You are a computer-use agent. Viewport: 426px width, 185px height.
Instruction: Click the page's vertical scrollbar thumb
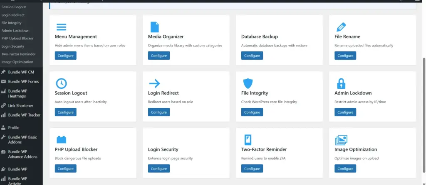(424, 115)
